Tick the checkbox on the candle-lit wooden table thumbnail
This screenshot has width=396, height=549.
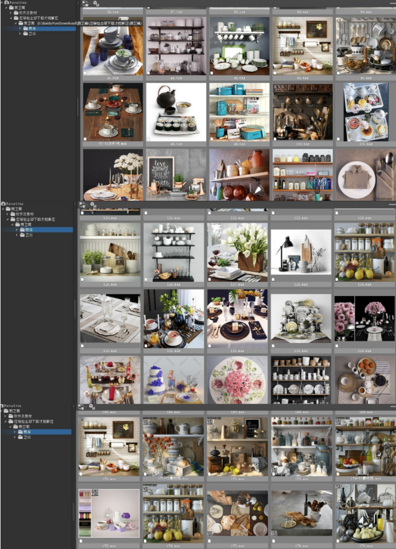tap(85, 139)
